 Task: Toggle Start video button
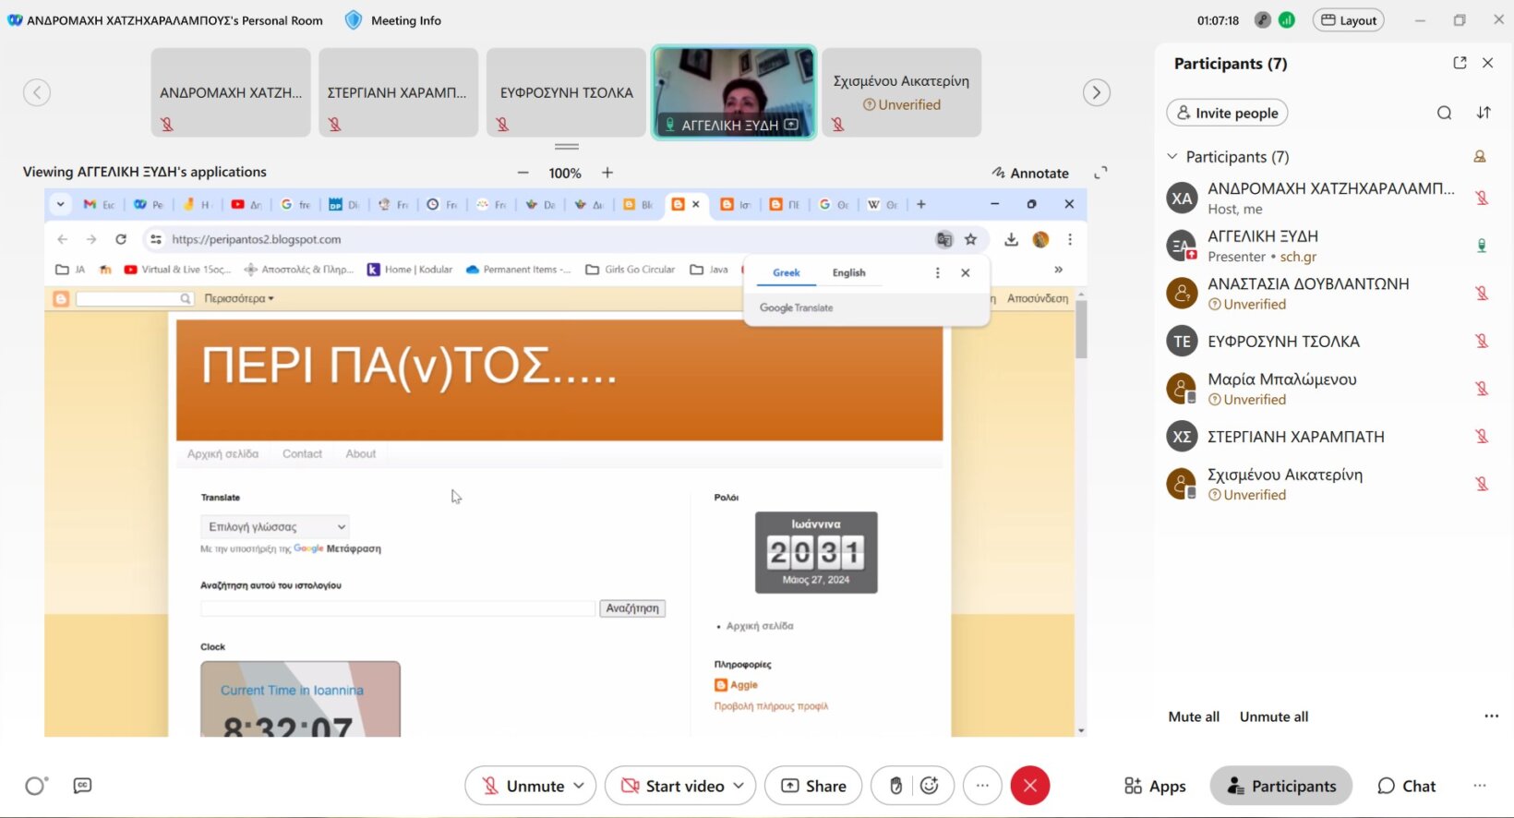(x=672, y=786)
